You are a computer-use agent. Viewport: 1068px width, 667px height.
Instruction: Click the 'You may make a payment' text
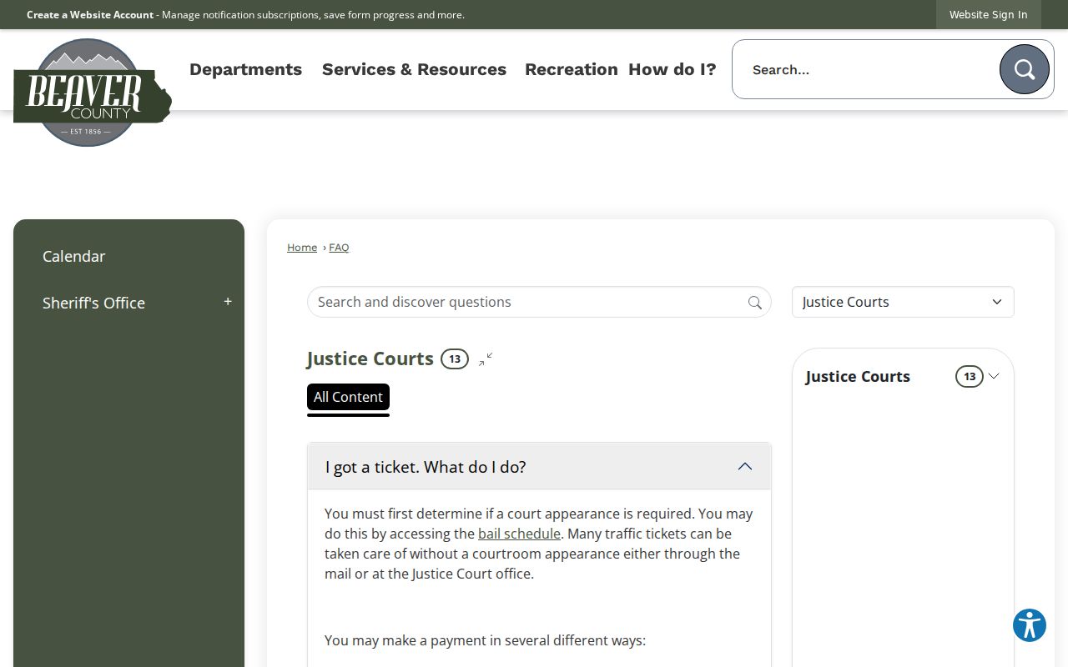click(x=485, y=640)
